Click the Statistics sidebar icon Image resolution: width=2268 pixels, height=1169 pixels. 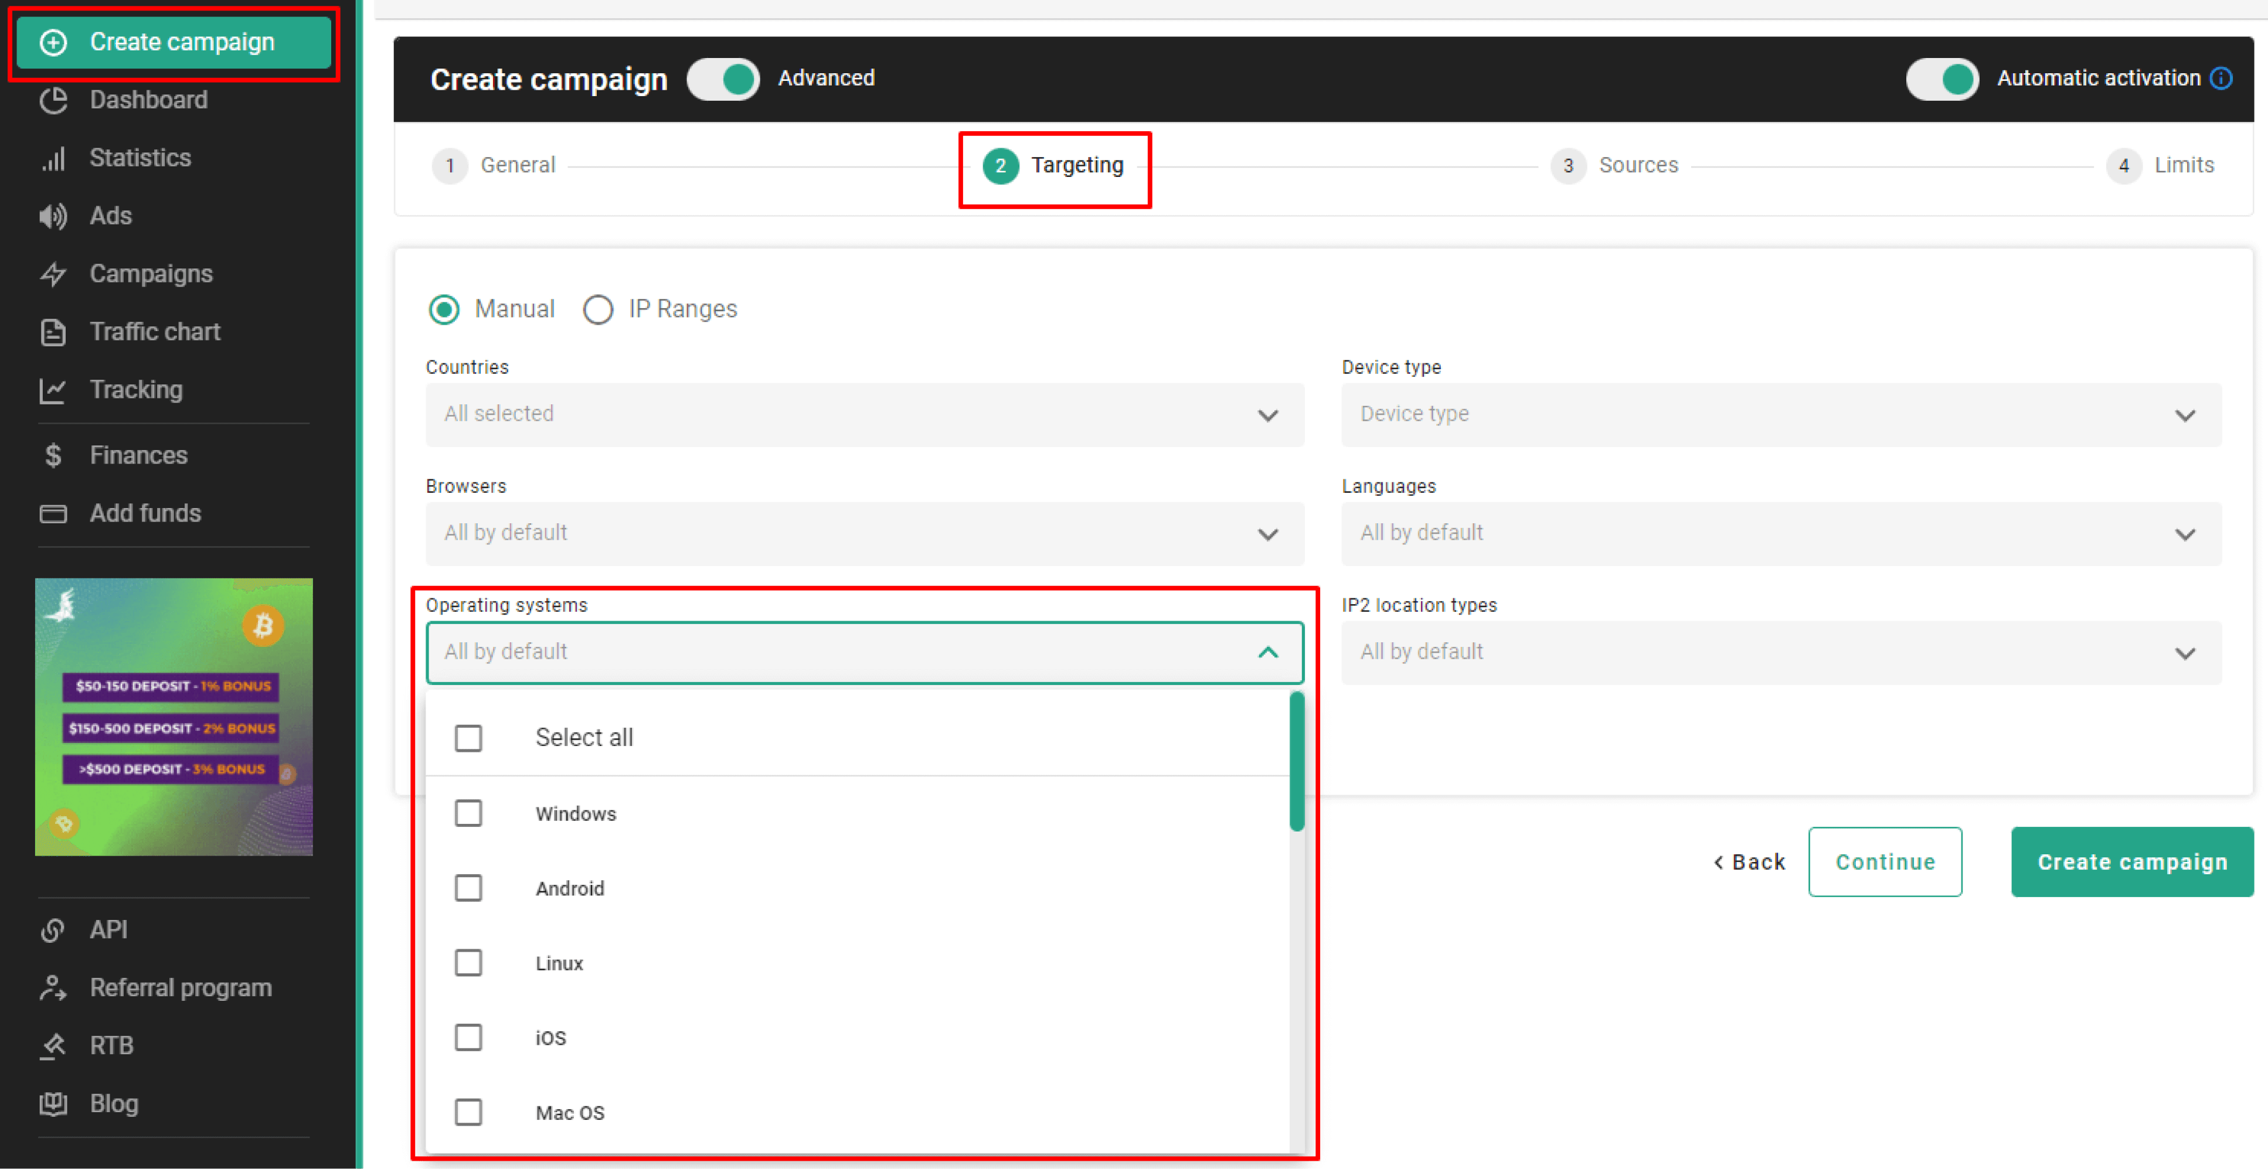tap(53, 158)
